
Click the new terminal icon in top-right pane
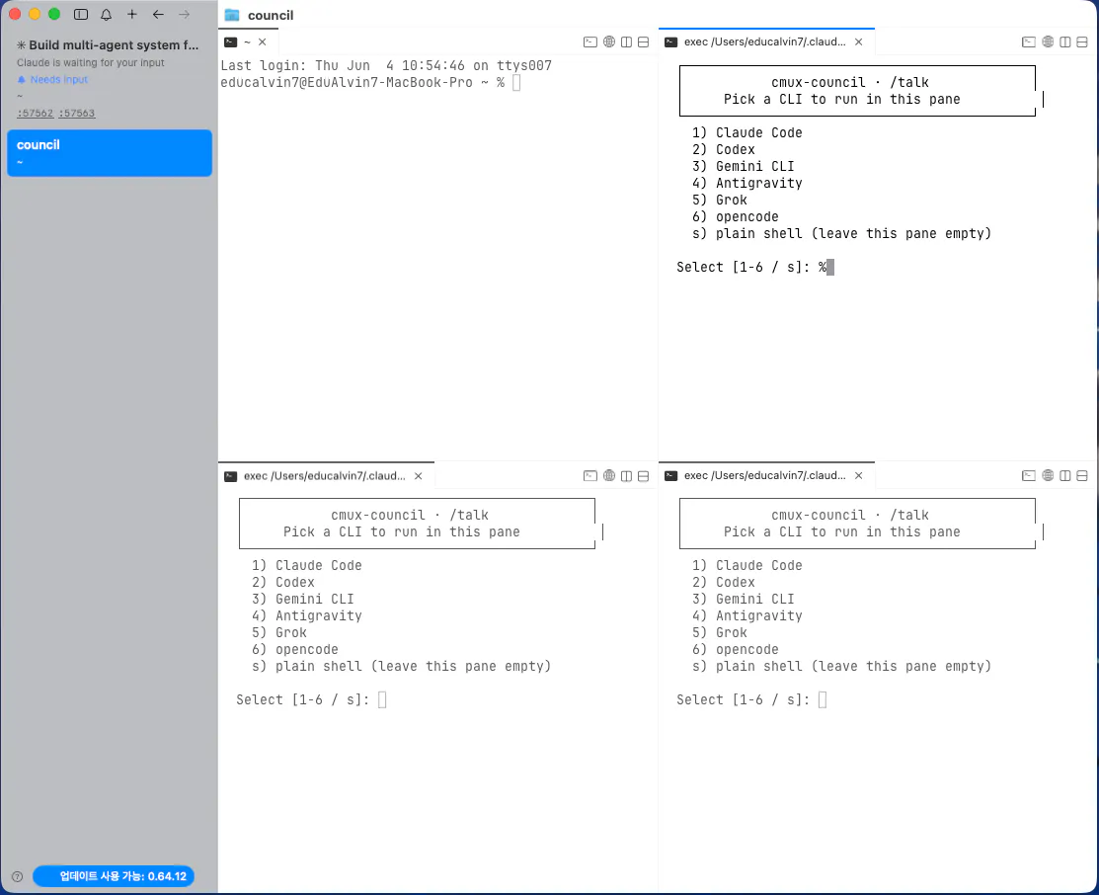coord(1028,42)
